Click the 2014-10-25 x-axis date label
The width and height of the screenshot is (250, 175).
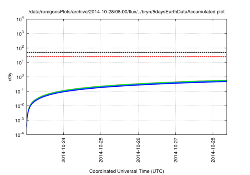click(x=101, y=150)
